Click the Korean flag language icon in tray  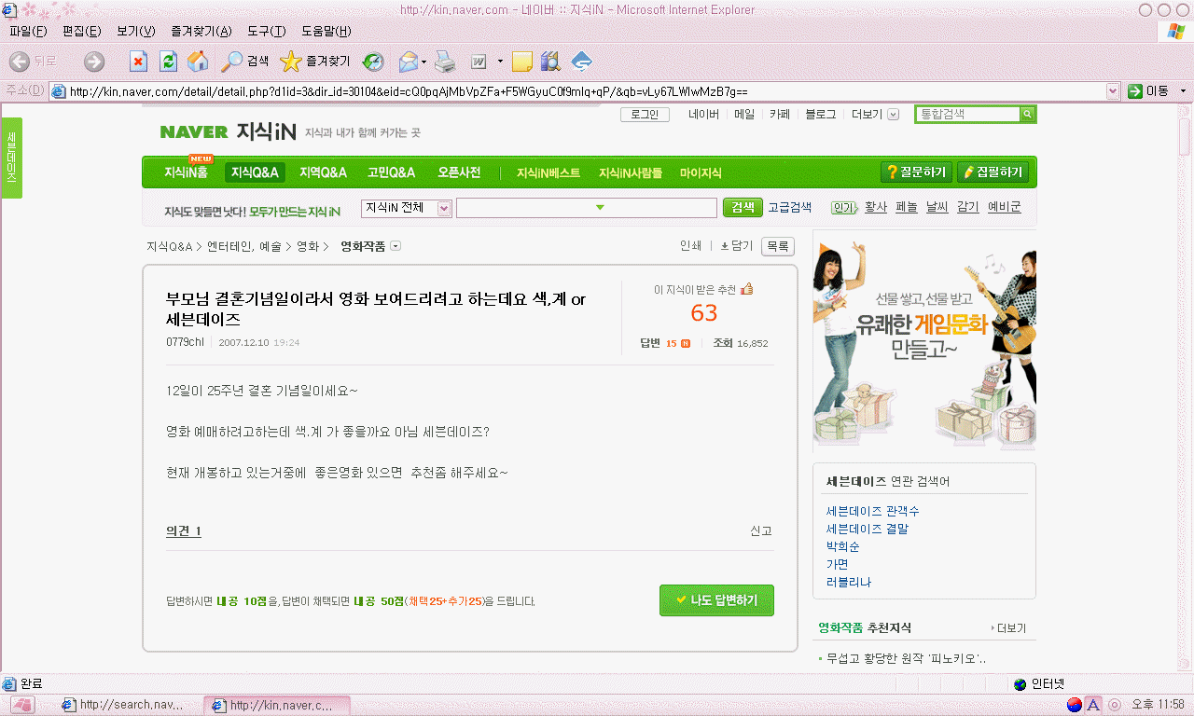click(x=1075, y=704)
